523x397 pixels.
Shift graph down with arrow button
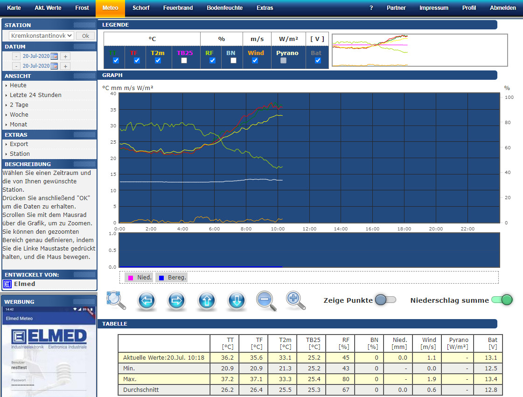coord(237,300)
